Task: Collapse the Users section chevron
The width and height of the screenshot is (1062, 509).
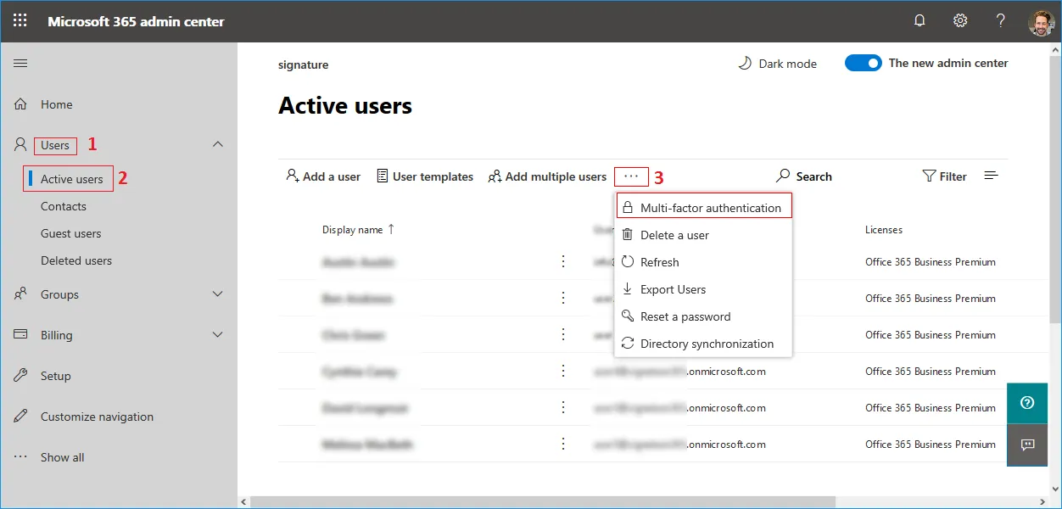Action: [218, 145]
